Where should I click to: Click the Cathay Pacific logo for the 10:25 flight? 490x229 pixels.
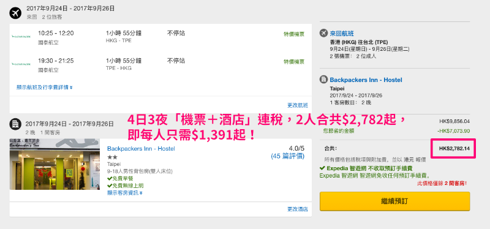coord(21,37)
